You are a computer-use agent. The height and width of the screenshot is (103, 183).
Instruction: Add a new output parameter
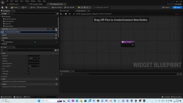(56, 84)
